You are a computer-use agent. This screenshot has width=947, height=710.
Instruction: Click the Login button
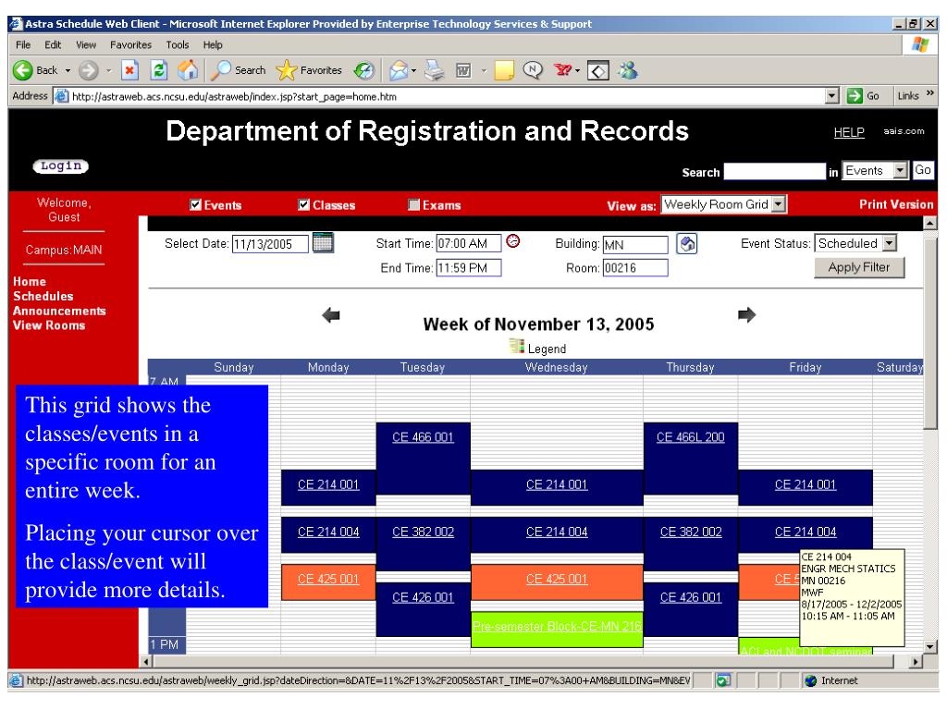coord(60,166)
